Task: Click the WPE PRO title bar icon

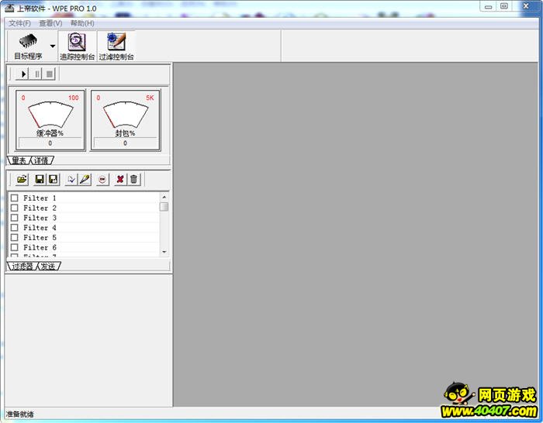Action: 9,8
